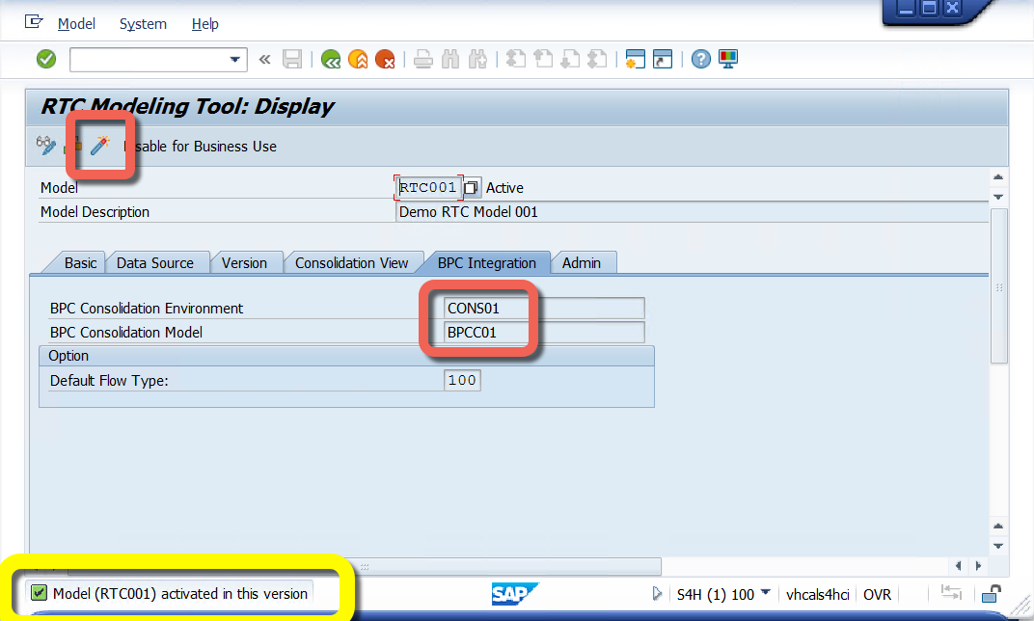
Task: Click the green Back arrow icon
Action: (331, 60)
